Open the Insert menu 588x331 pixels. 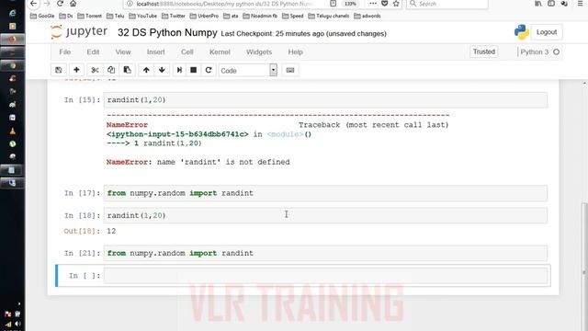click(x=155, y=52)
